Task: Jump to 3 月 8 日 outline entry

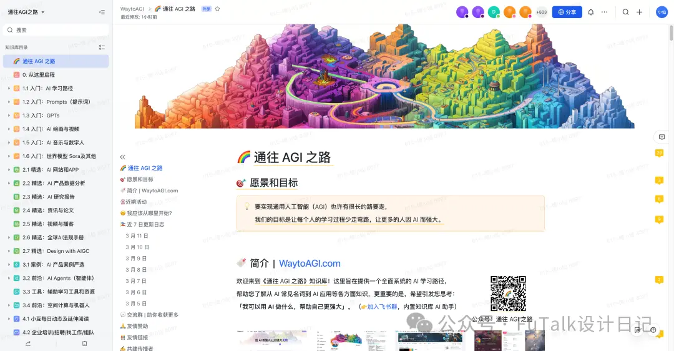Action: click(x=136, y=270)
